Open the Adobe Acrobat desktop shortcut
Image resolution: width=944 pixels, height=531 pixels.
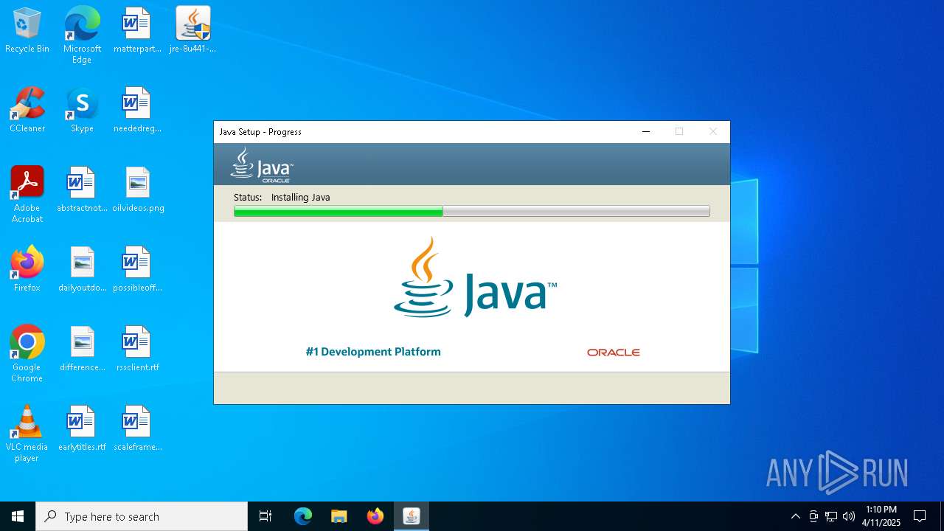pyautogui.click(x=27, y=195)
